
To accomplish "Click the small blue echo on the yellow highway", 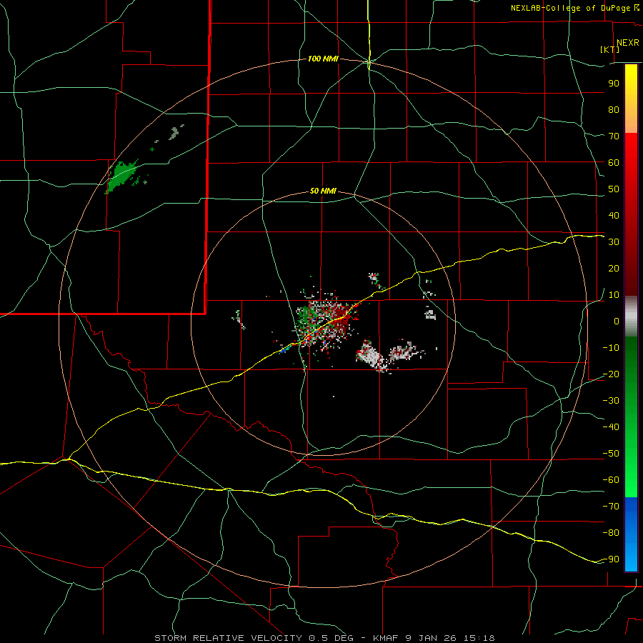I will [x=285, y=349].
